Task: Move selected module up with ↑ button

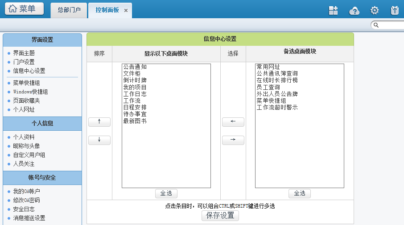Action: click(x=99, y=122)
